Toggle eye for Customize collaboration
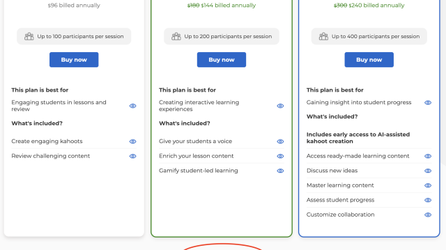 (428, 215)
